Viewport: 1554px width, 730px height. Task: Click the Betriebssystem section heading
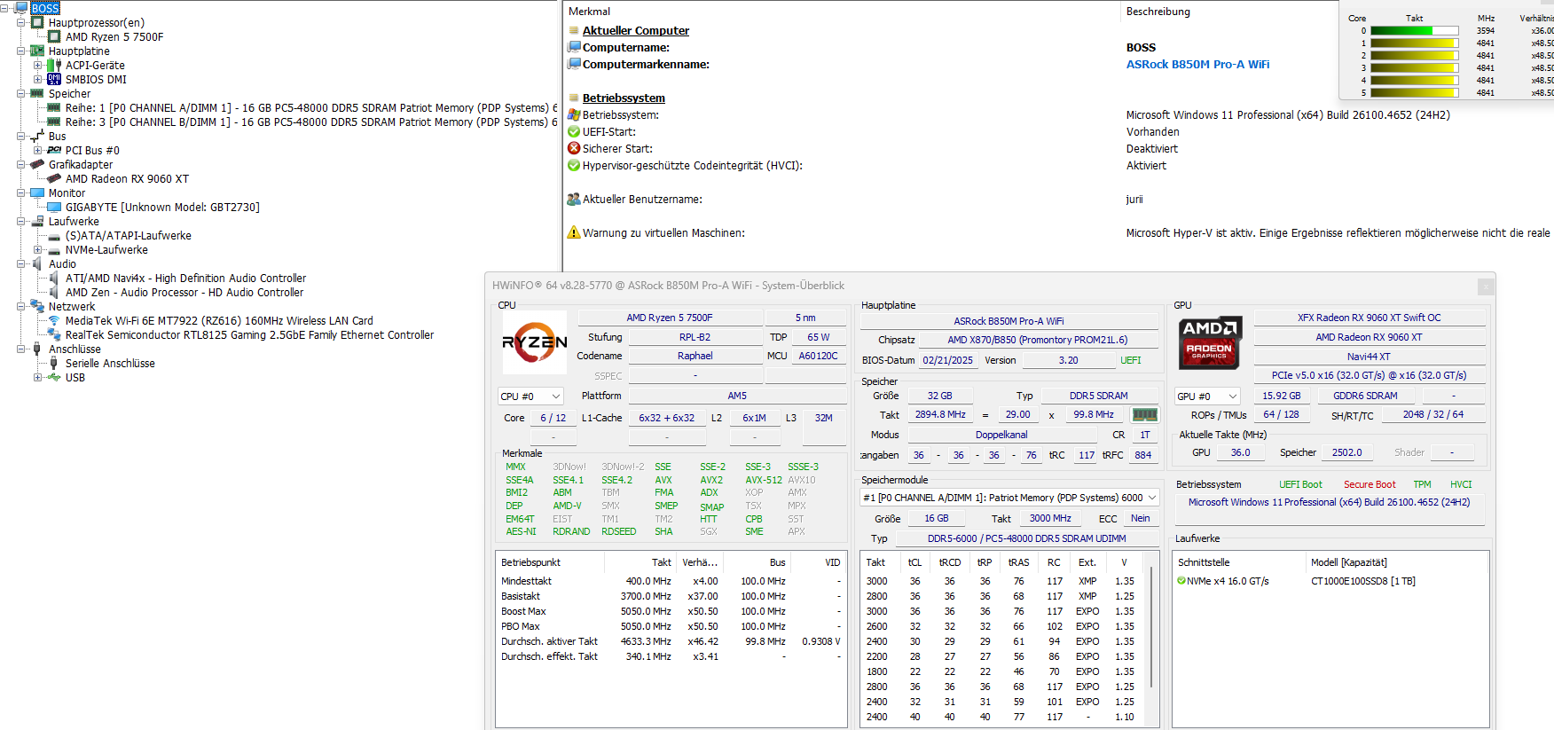tap(624, 98)
